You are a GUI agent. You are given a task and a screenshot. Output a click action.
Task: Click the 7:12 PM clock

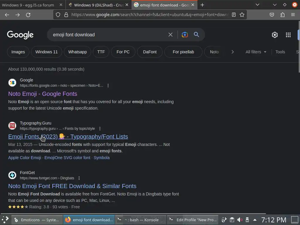[x=274, y=220]
